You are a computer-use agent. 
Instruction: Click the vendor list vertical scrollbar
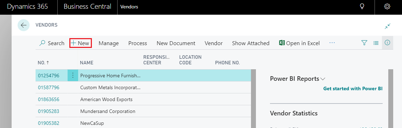[253, 99]
